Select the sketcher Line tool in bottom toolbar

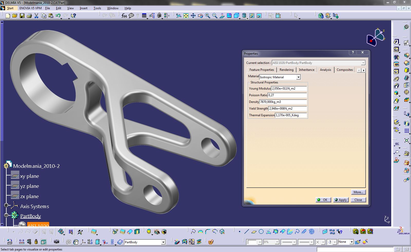pyautogui.click(x=246, y=232)
